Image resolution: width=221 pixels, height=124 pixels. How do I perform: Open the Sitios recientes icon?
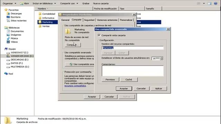[x=8, y=21]
